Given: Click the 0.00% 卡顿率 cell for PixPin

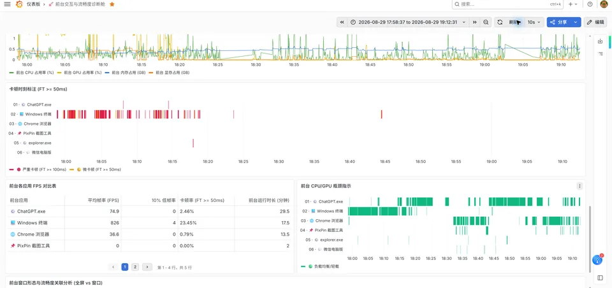Looking at the screenshot, I should (x=206, y=246).
